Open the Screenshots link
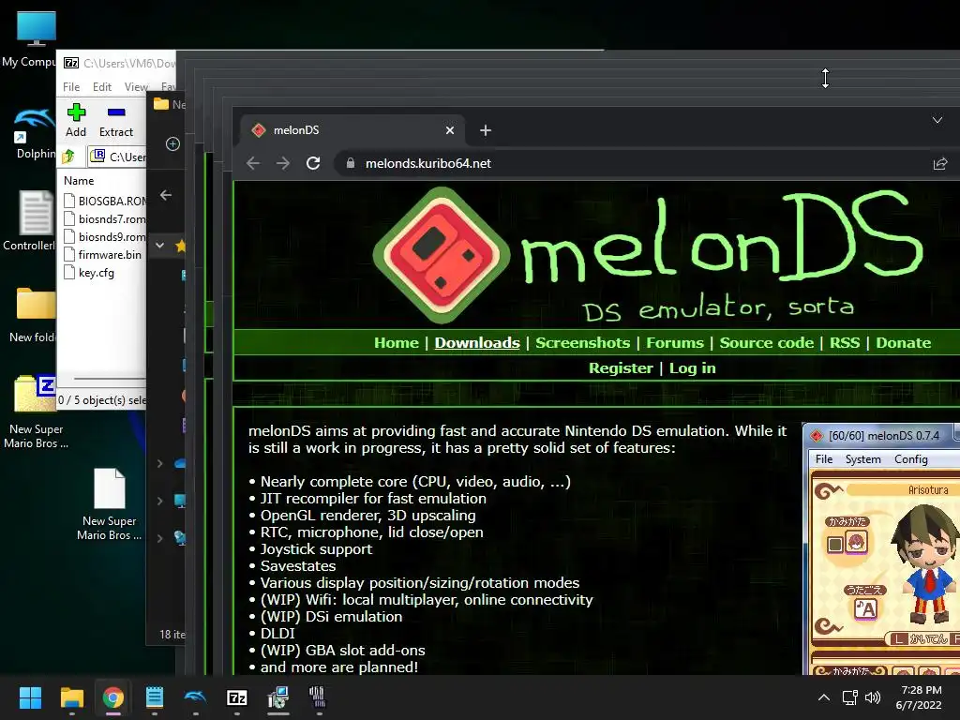 coord(582,343)
